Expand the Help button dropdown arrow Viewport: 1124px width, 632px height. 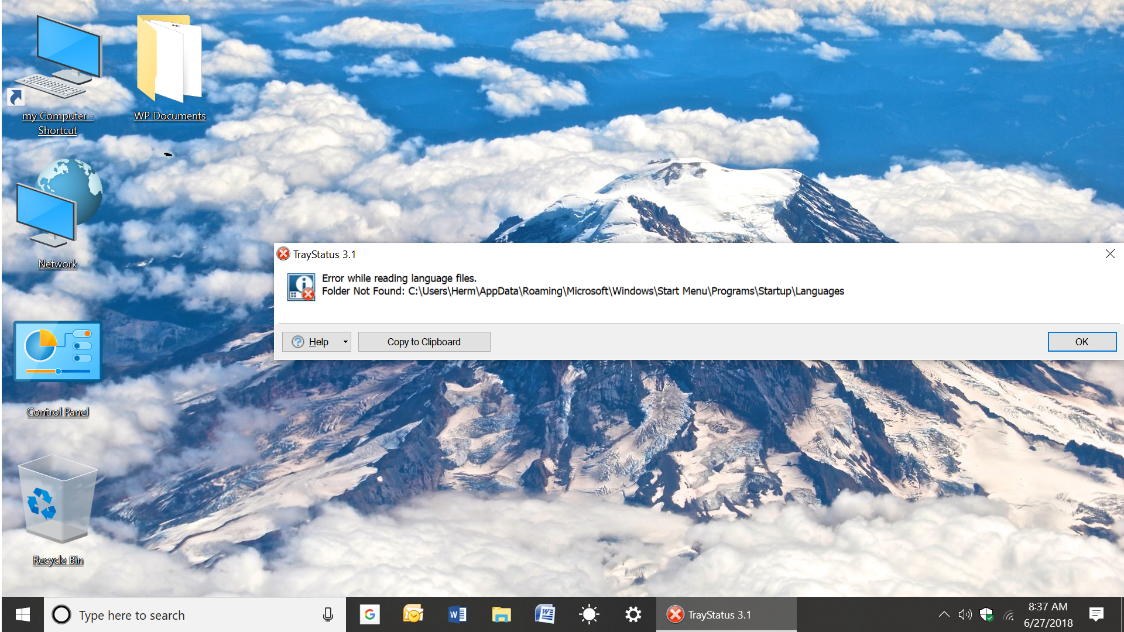pos(345,342)
